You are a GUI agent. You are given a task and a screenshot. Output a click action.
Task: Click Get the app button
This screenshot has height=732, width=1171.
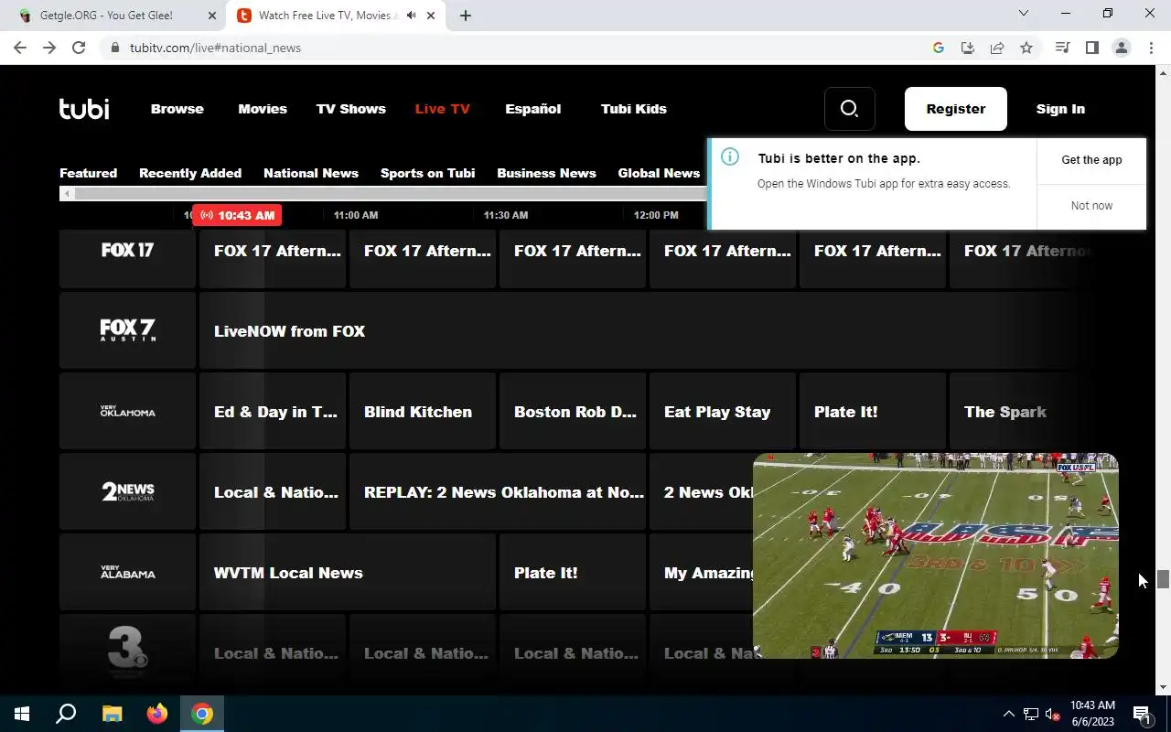pos(1091,160)
